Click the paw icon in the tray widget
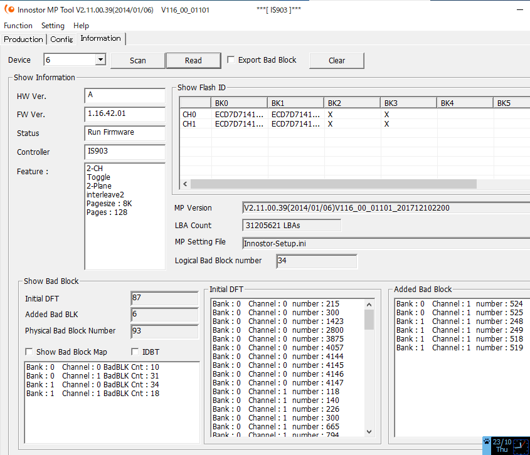530x455 pixels. [486, 441]
